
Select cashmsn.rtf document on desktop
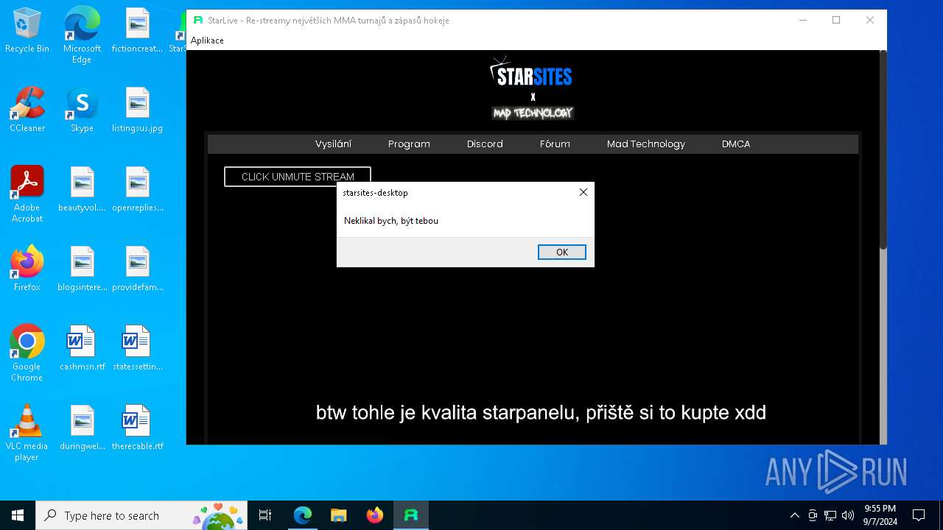click(x=82, y=349)
